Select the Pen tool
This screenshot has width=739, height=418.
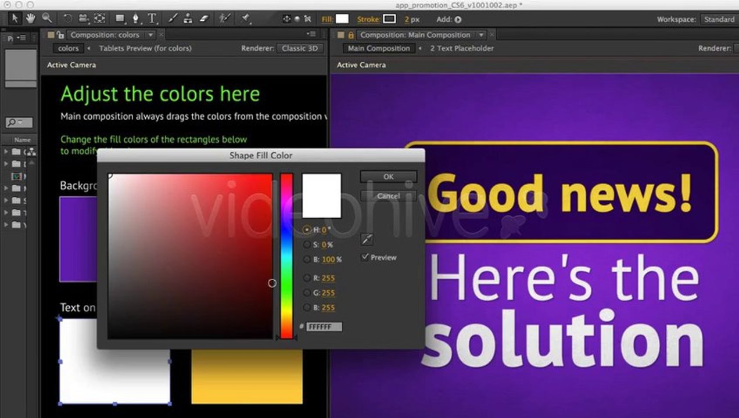coord(136,19)
